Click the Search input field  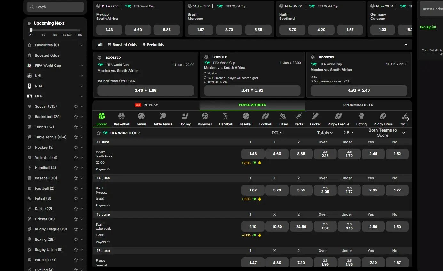55,7
